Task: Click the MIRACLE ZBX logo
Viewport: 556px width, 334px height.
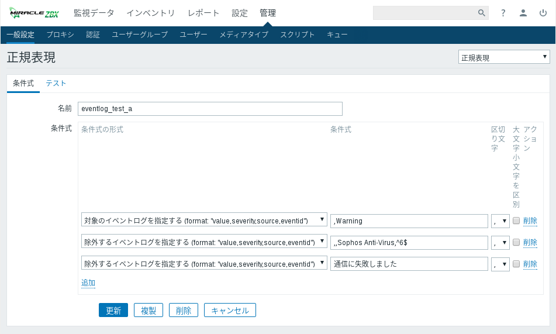Action: click(34, 13)
